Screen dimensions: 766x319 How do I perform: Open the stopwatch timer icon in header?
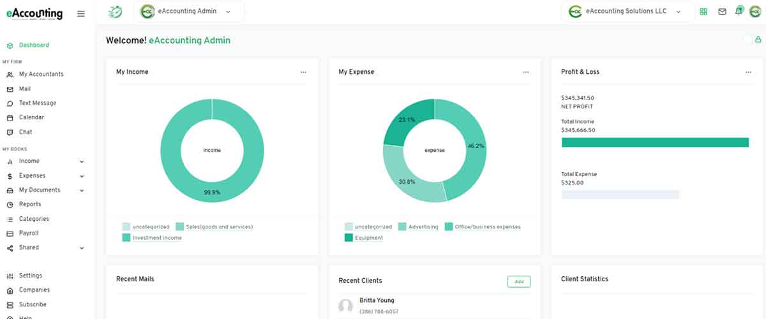[116, 11]
